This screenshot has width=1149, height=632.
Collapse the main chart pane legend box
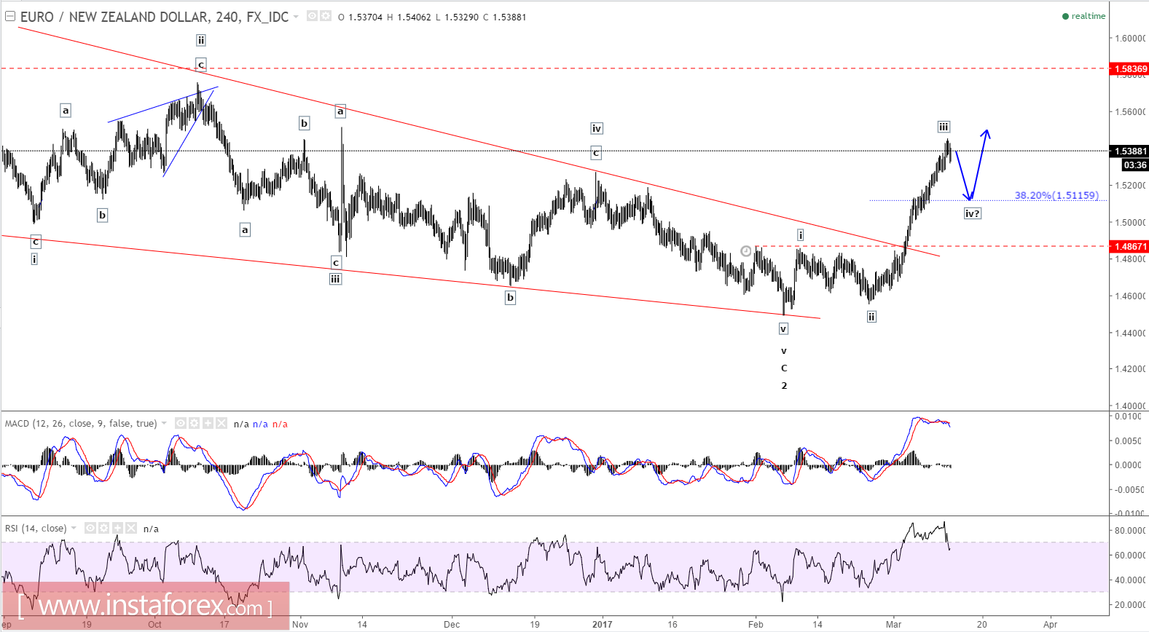pos(10,16)
